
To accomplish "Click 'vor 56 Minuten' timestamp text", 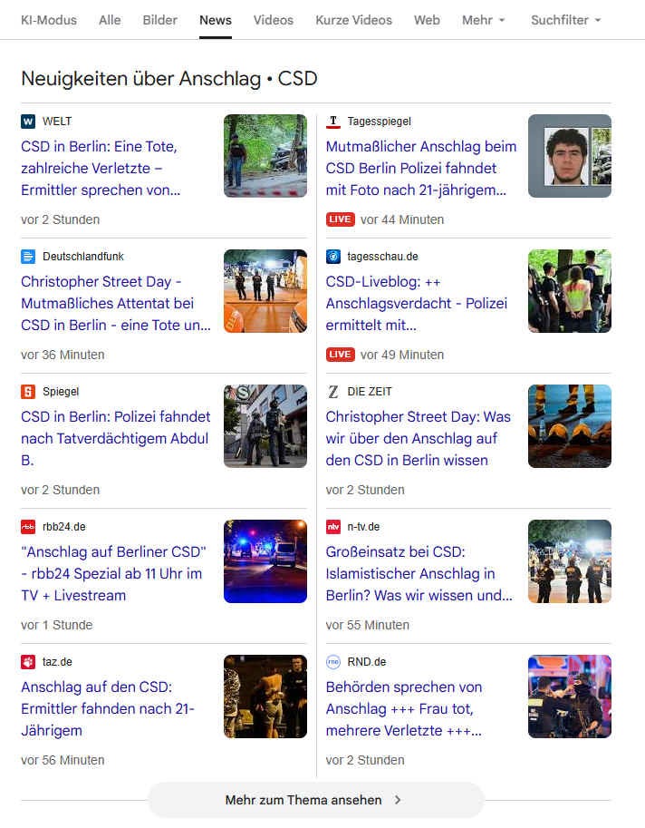I will [x=63, y=760].
